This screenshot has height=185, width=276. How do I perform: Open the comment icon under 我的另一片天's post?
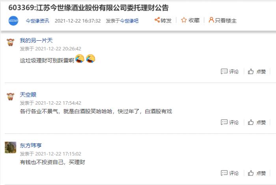tap(224, 71)
